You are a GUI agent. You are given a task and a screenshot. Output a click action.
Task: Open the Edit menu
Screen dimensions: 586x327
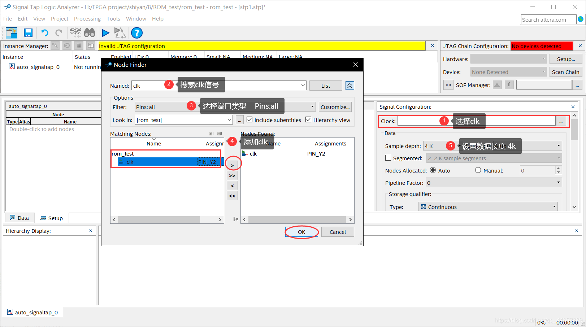(x=23, y=19)
